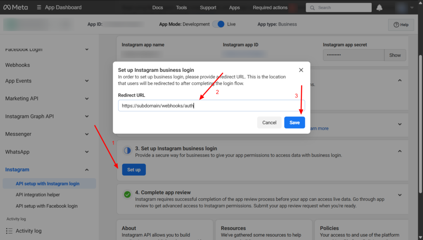Click the green check icon for app review
The height and width of the screenshot is (240, 423).
127,194
